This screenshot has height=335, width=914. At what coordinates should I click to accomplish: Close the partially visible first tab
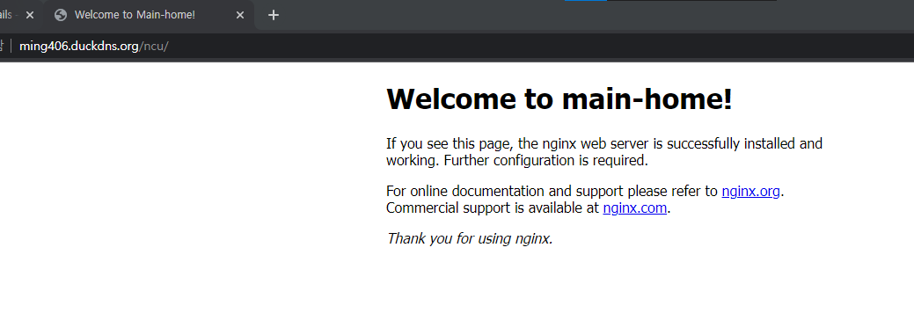pos(30,15)
